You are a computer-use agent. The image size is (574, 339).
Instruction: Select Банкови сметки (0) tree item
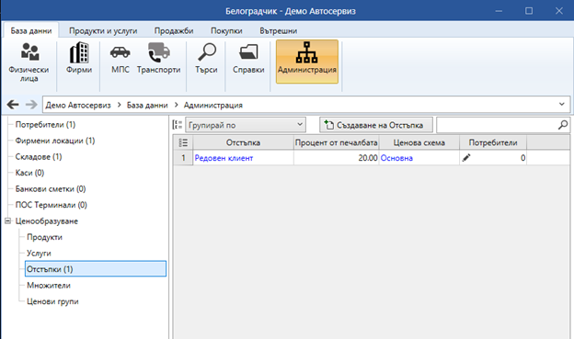[51, 189]
